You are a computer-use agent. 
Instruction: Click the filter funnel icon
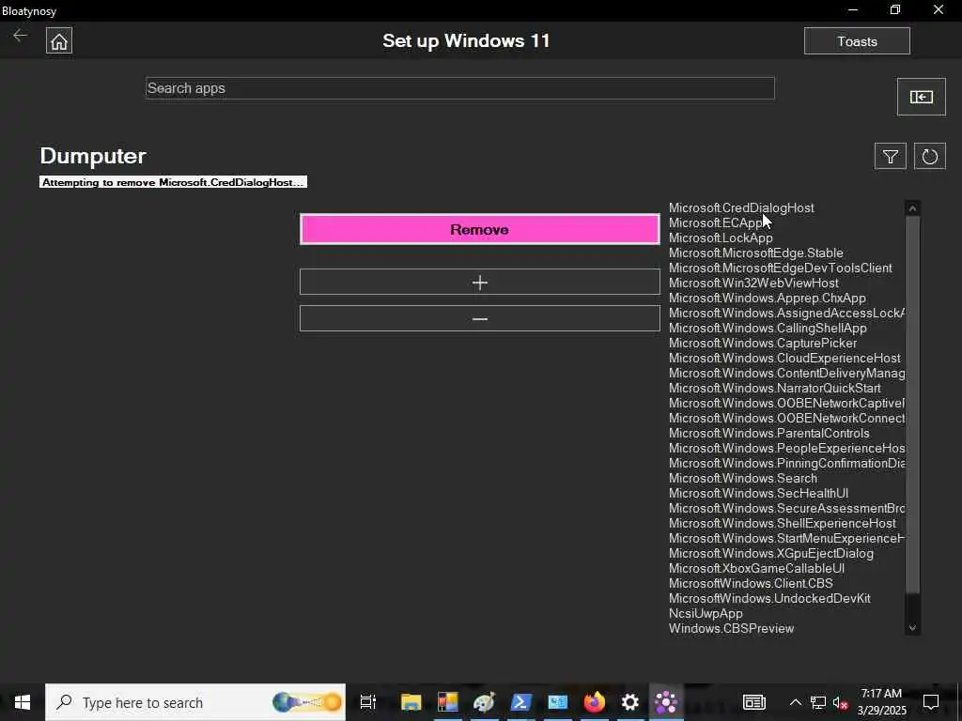click(x=891, y=157)
